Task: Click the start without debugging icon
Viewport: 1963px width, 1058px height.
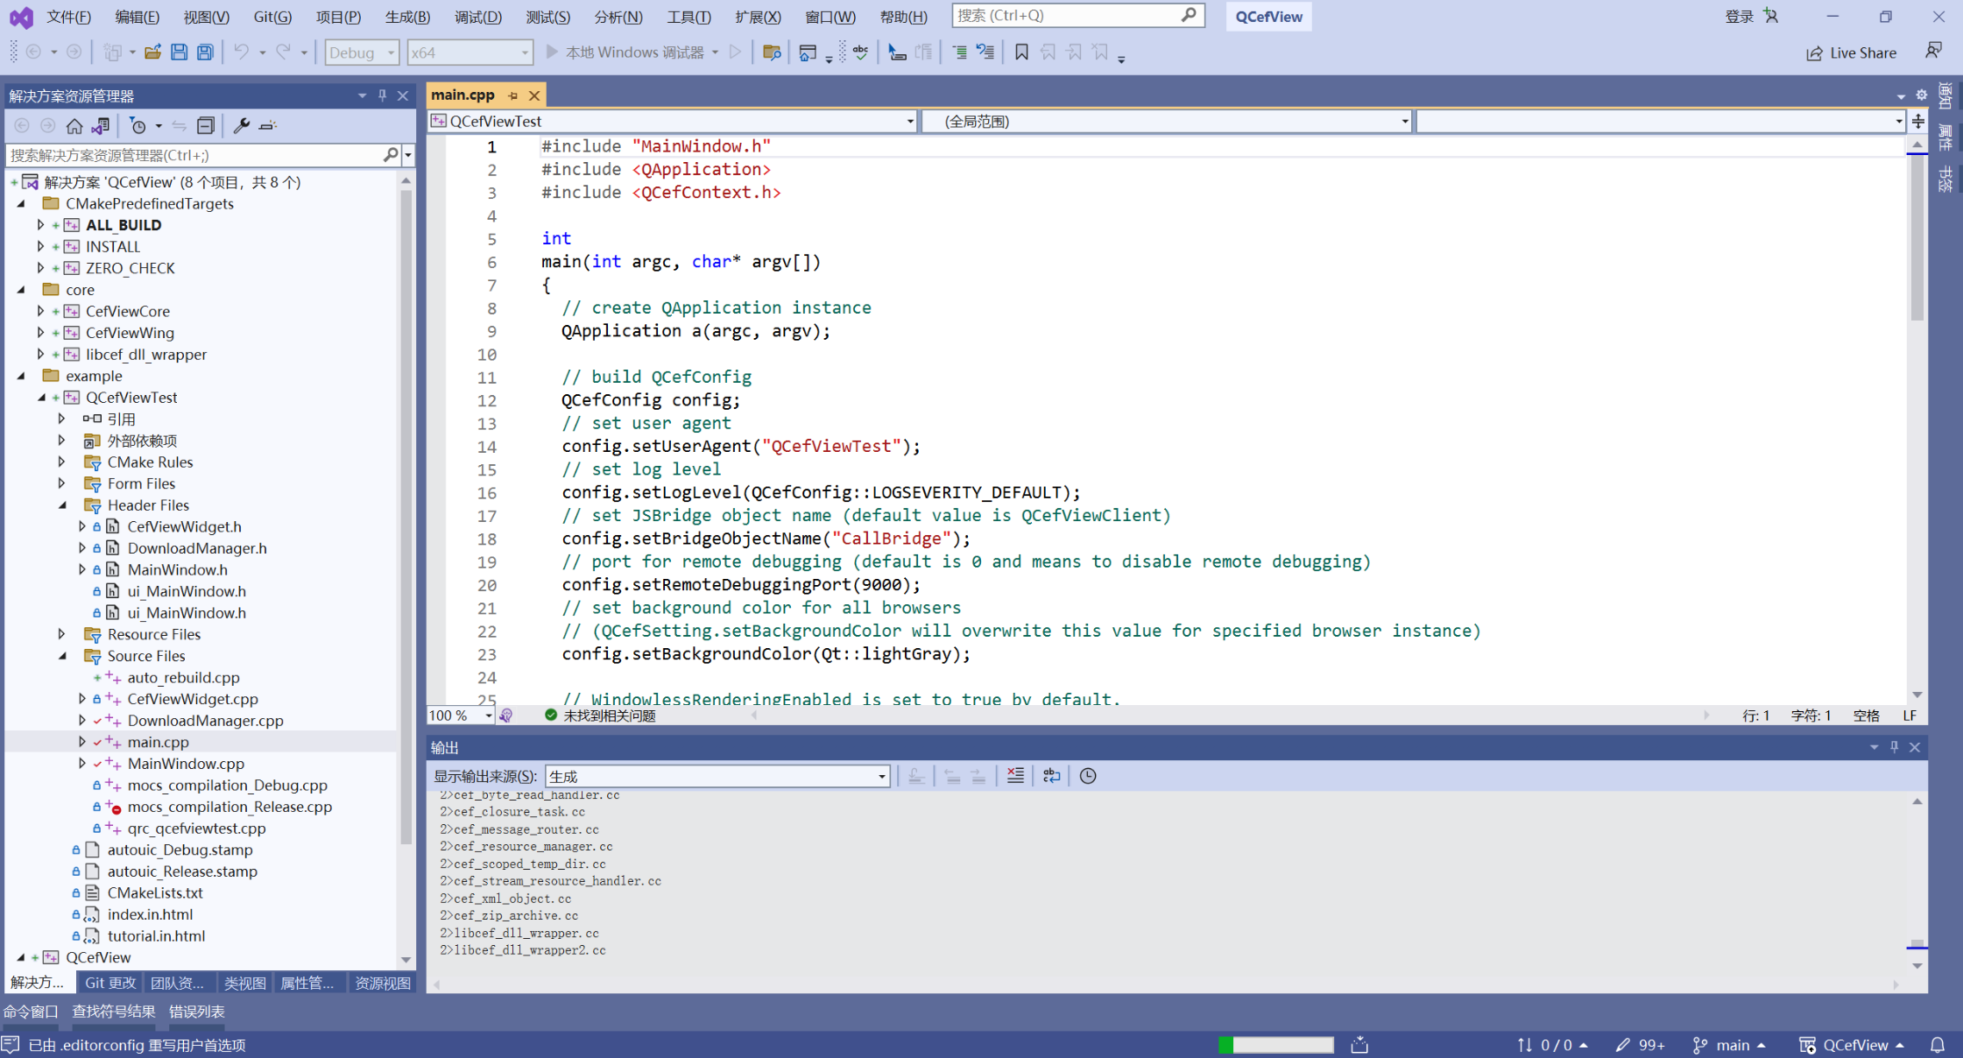Action: [736, 53]
